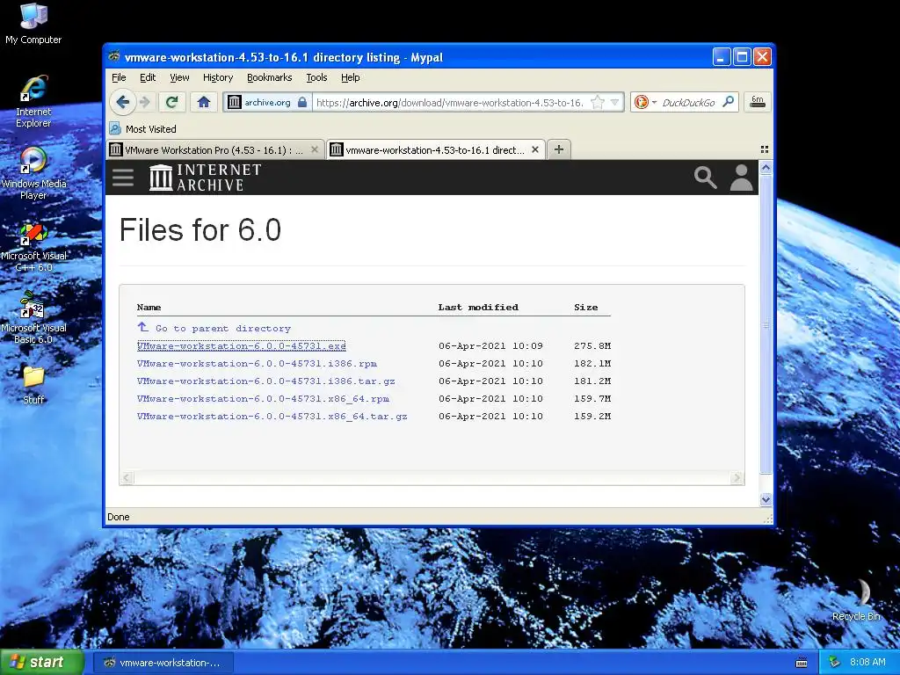This screenshot has height=675, width=900.
Task: Click the 6m toolbar button
Action: [758, 102]
